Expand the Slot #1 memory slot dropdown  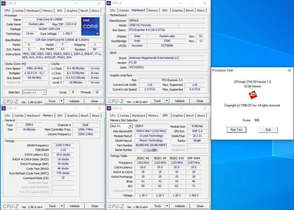(x=130, y=126)
